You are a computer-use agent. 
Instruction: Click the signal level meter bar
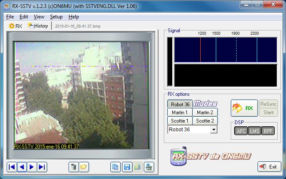tap(170, 61)
